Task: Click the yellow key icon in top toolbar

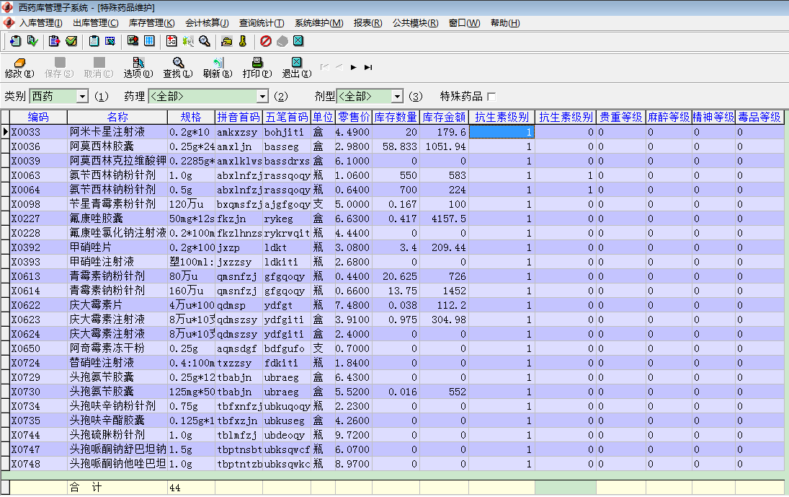Action: (x=243, y=41)
